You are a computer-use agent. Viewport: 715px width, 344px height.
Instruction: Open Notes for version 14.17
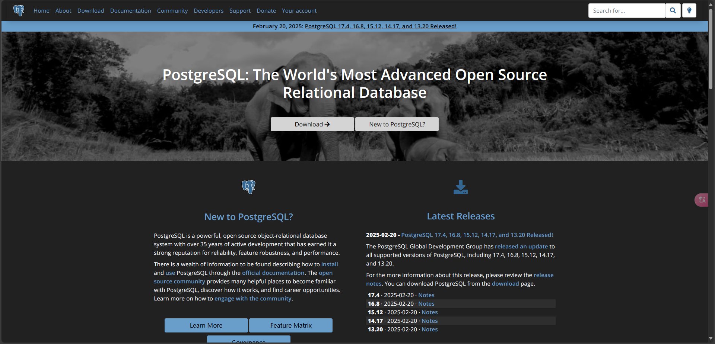(429, 321)
